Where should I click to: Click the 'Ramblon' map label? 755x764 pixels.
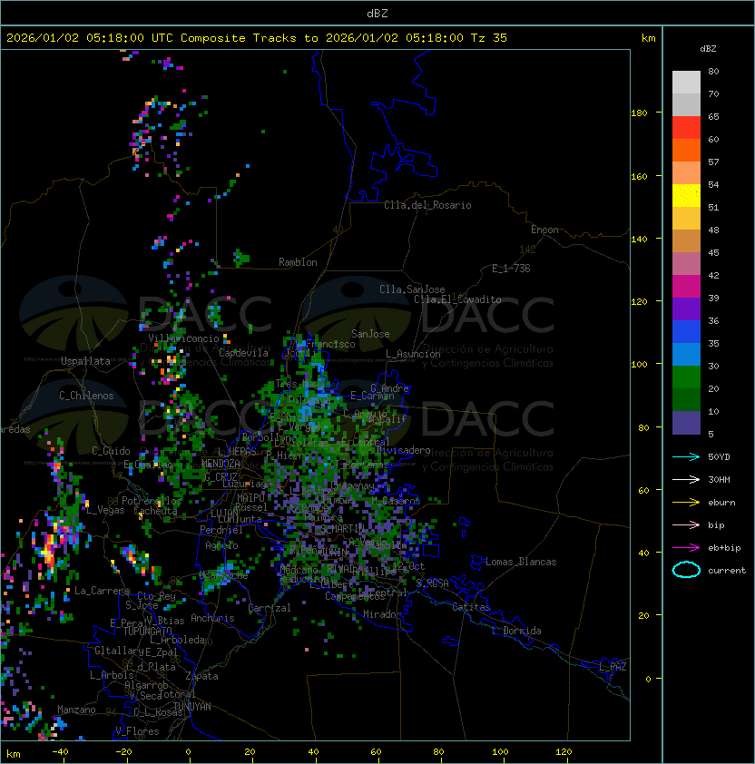(x=298, y=262)
